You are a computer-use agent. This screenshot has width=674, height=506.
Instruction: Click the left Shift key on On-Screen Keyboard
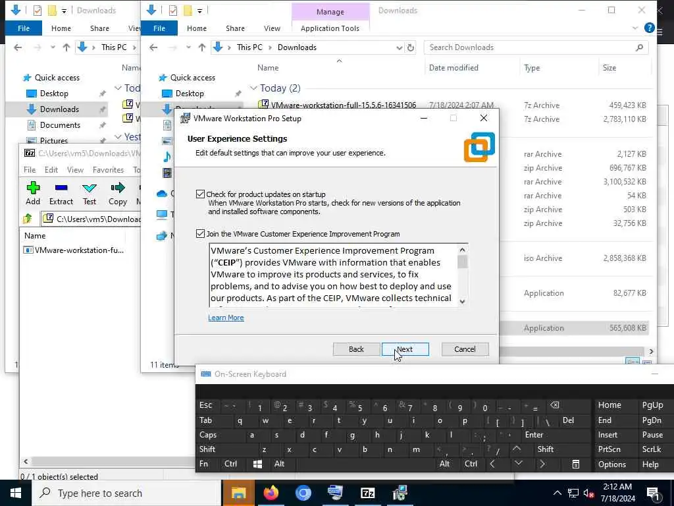tap(207, 449)
